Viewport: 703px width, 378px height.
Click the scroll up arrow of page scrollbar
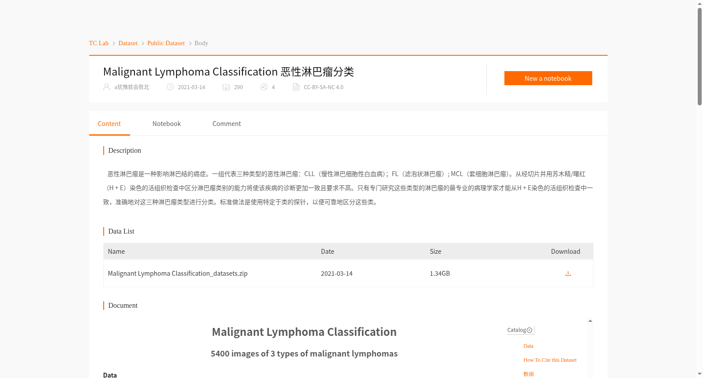(x=699, y=4)
